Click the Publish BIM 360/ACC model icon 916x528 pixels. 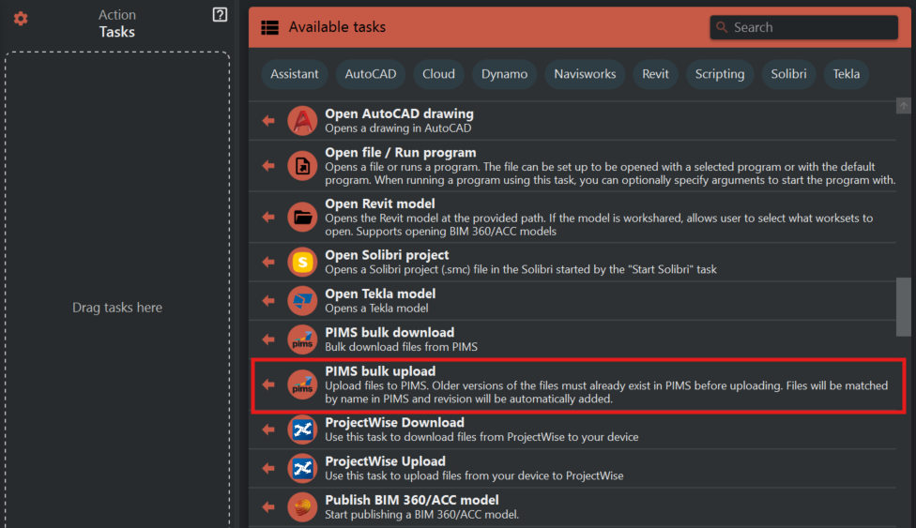[302, 506]
